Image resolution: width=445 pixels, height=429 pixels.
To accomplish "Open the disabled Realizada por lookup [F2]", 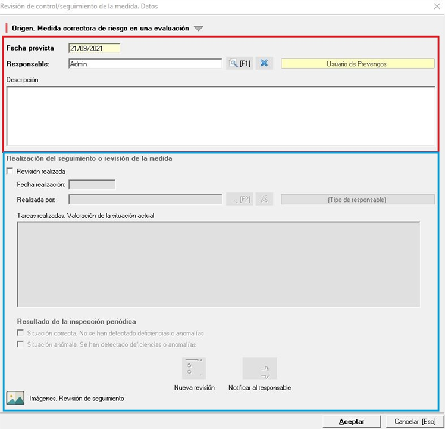I will pyautogui.click(x=240, y=199).
